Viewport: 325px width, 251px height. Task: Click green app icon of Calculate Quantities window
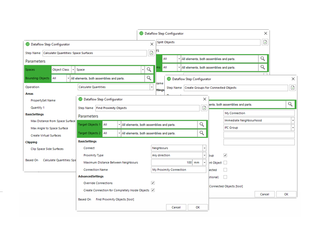coord(28,44)
